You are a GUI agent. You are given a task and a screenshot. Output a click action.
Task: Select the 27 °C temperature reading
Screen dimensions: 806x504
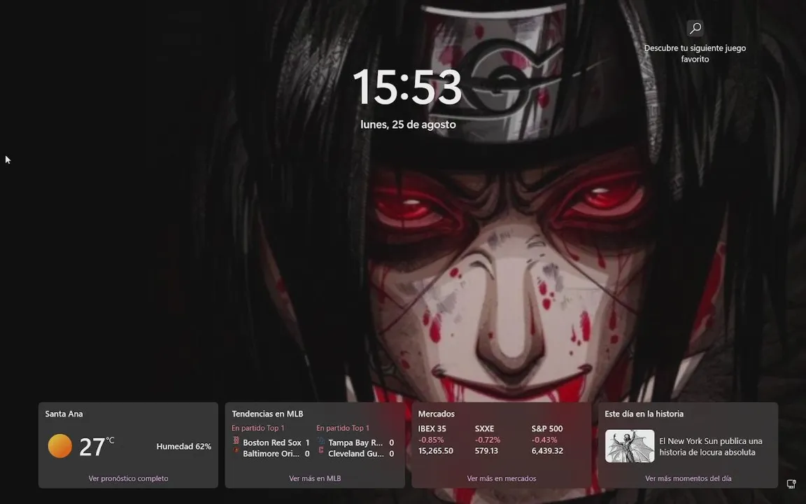coord(97,447)
